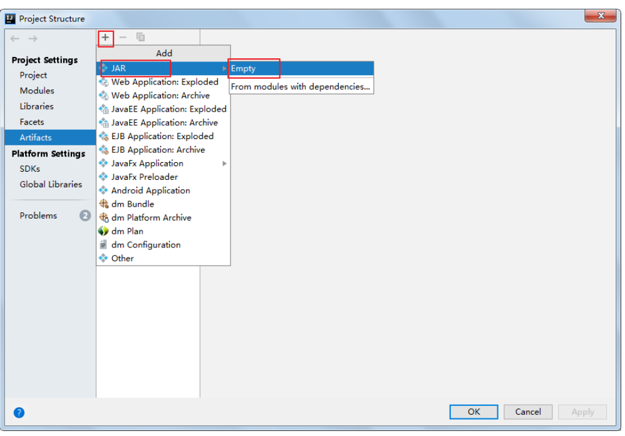Select dm Plan entry
This screenshot has height=436, width=625.
point(163,231)
